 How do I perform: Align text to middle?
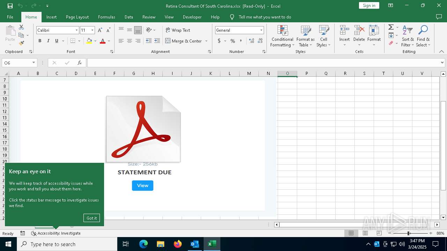click(130, 30)
